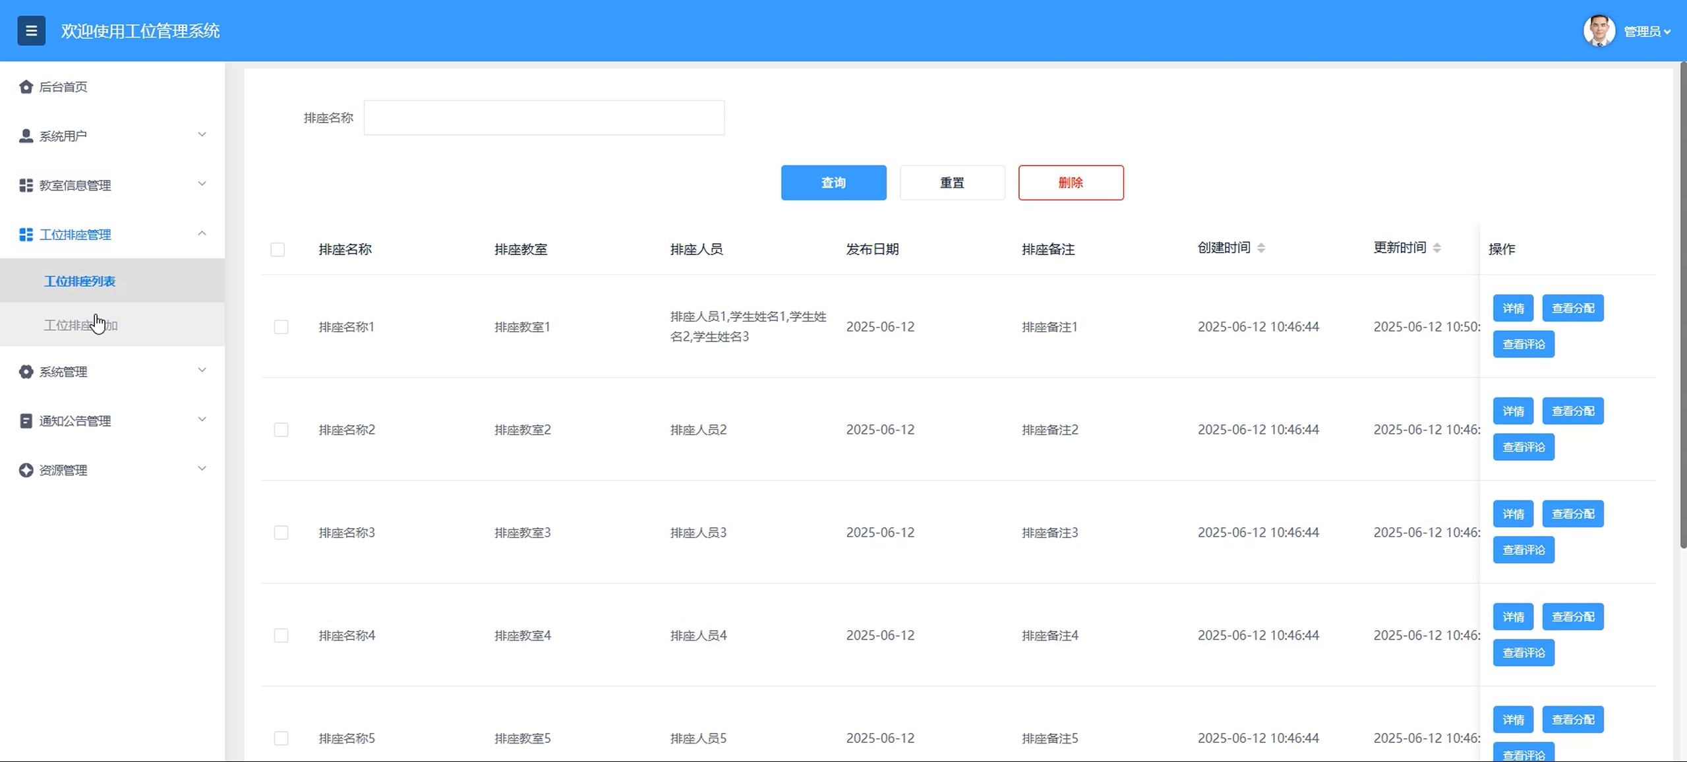Click the user icon beside 系统用户
Viewport: 1687px width, 762px height.
click(x=26, y=136)
